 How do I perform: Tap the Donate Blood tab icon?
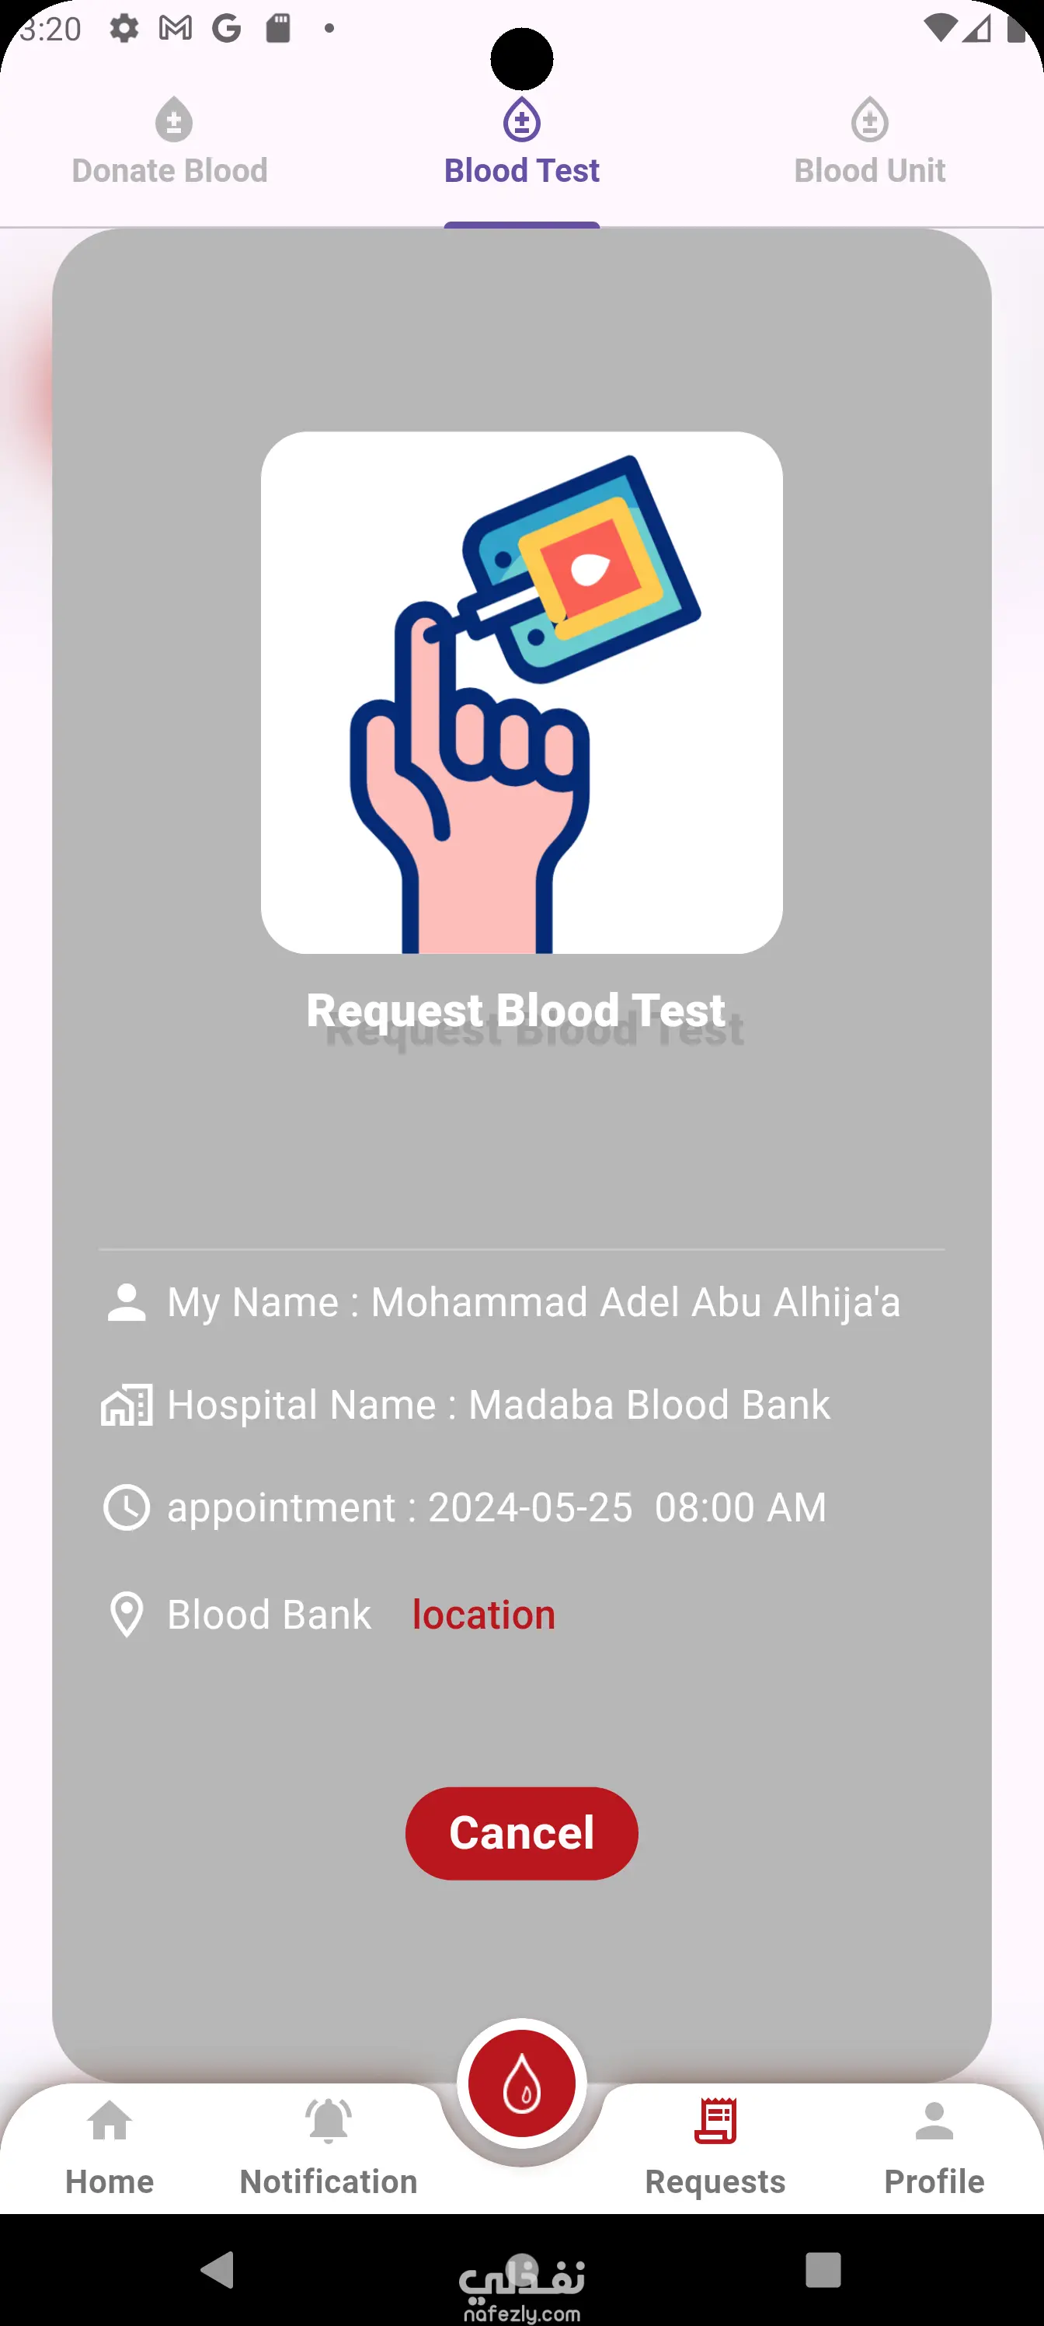173,120
